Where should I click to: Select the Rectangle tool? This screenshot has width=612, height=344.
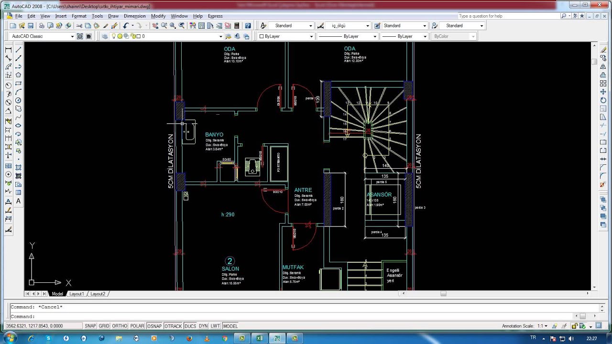[18, 84]
